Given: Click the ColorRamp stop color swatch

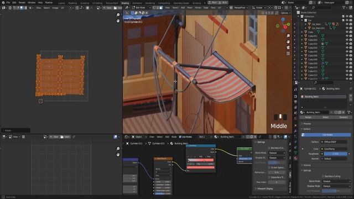Looking at the screenshot, I should coord(201,167).
